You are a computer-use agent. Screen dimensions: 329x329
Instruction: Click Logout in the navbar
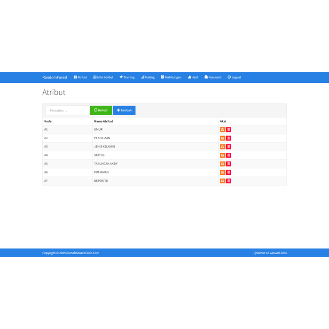234,77
